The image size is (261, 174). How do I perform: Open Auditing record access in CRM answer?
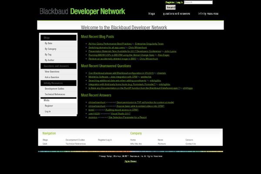tap(122, 110)
